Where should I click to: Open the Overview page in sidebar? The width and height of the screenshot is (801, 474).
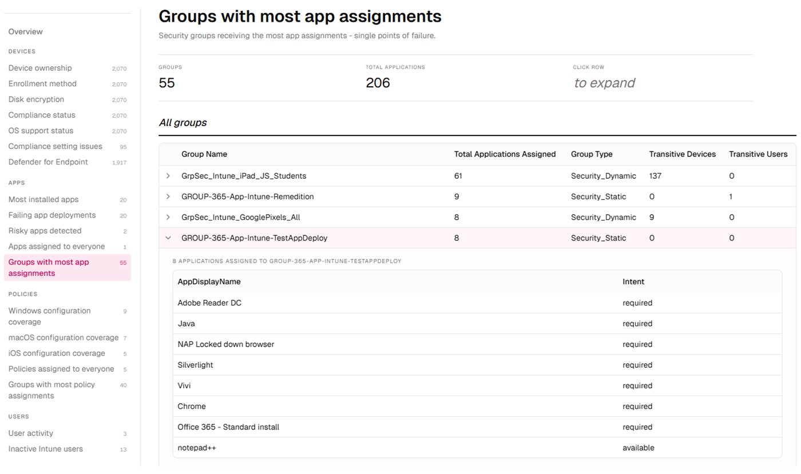coord(25,31)
